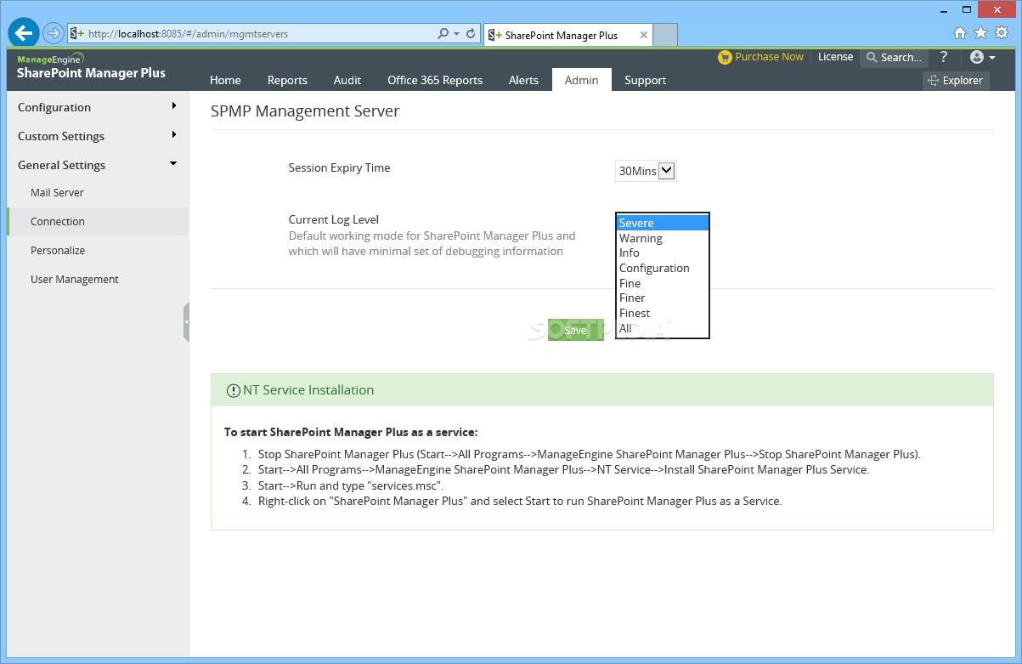Open browser tools gear icon
Image resolution: width=1022 pixels, height=664 pixels.
pyautogui.click(x=1002, y=33)
